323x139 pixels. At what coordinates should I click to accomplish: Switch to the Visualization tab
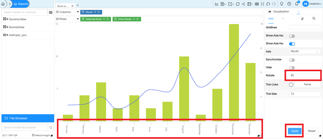coord(279,12)
